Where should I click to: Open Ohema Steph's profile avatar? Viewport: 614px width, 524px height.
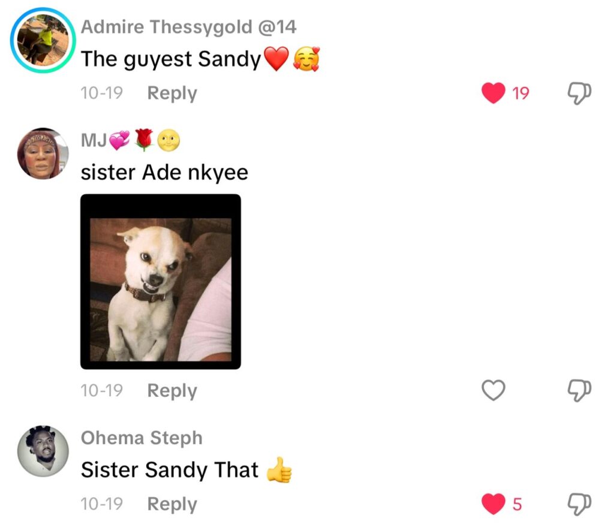[x=43, y=451]
